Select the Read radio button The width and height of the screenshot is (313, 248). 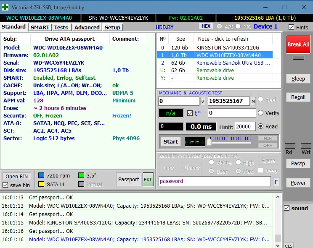(260, 126)
